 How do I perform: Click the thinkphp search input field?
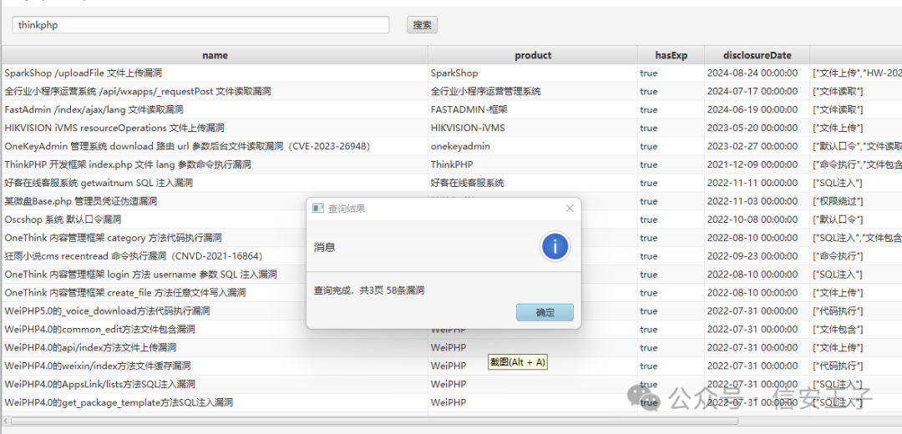pyautogui.click(x=200, y=25)
